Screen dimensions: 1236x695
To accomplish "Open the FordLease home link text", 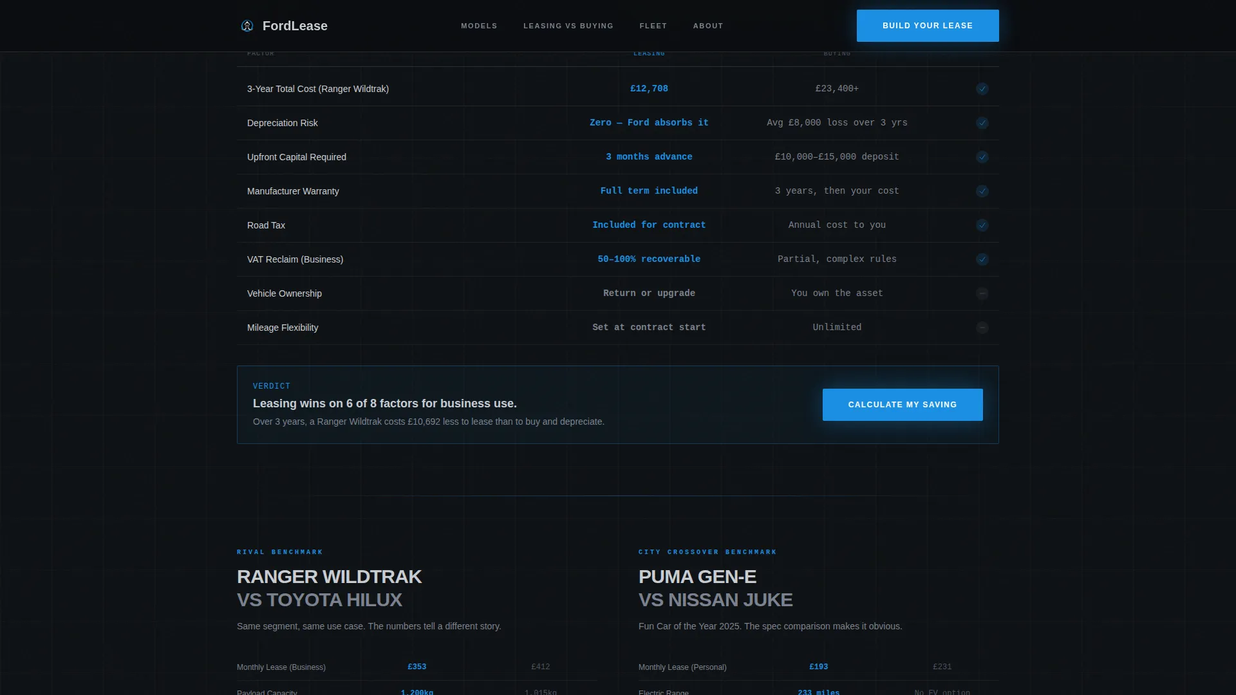I will (x=295, y=26).
